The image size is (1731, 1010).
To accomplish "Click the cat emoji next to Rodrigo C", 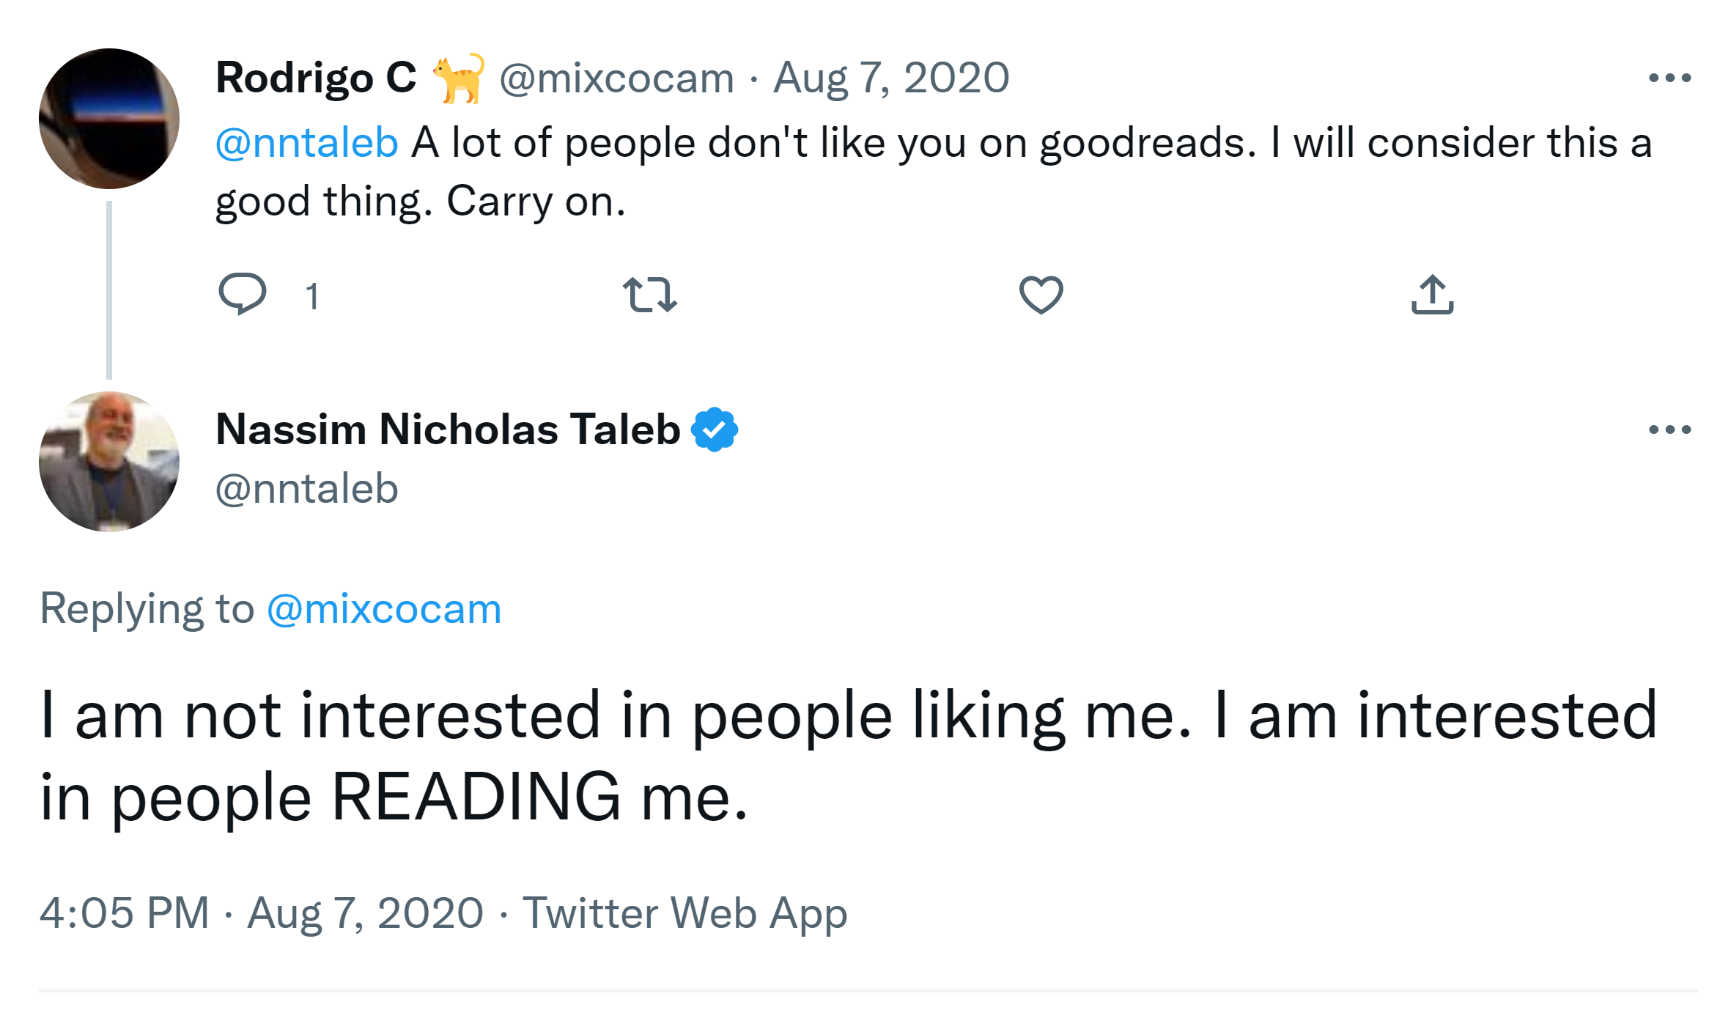I will (459, 78).
